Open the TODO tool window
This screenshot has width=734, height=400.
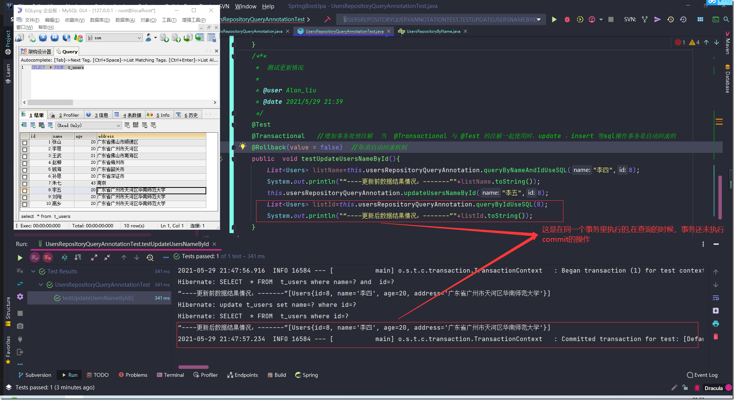tap(98, 375)
